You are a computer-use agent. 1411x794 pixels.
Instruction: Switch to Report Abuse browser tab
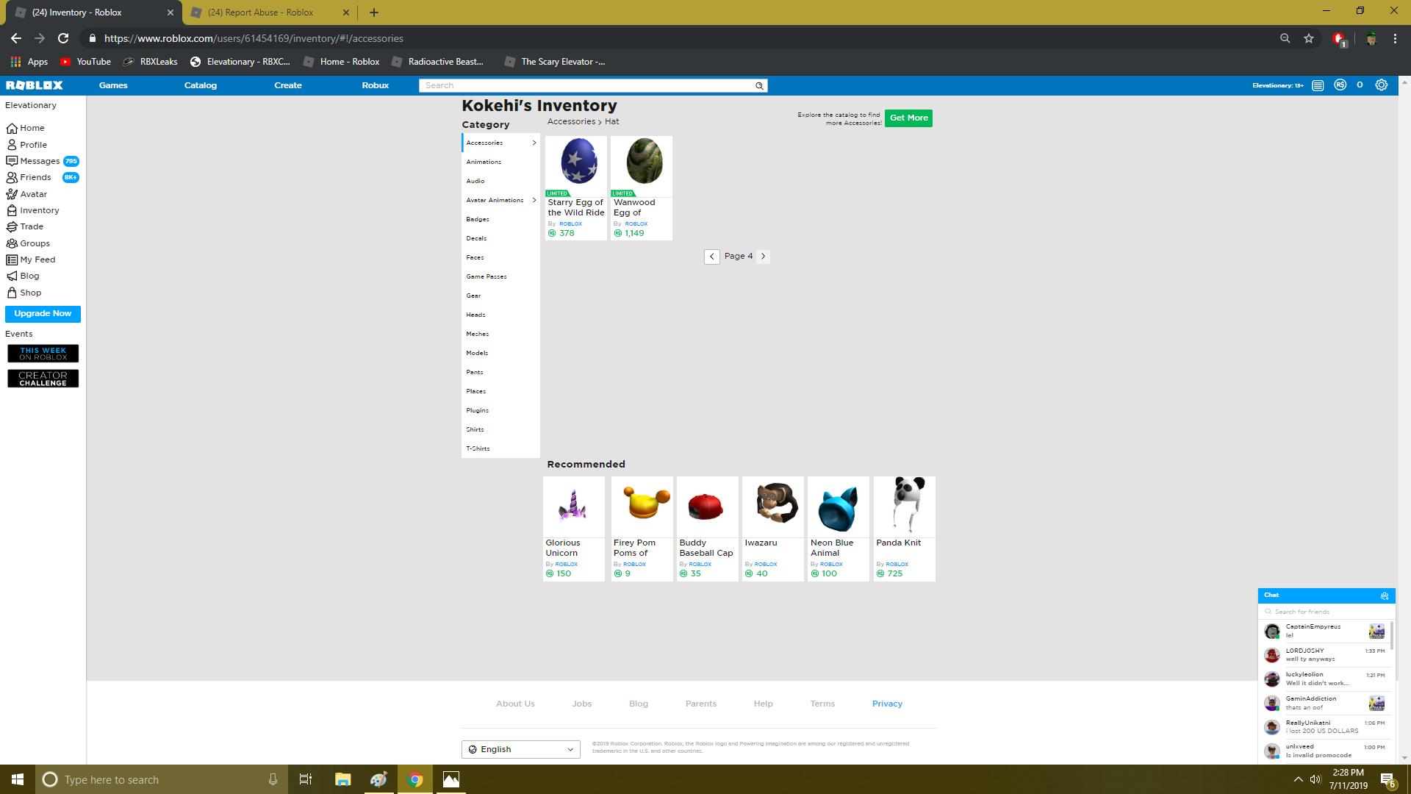pyautogui.click(x=261, y=12)
